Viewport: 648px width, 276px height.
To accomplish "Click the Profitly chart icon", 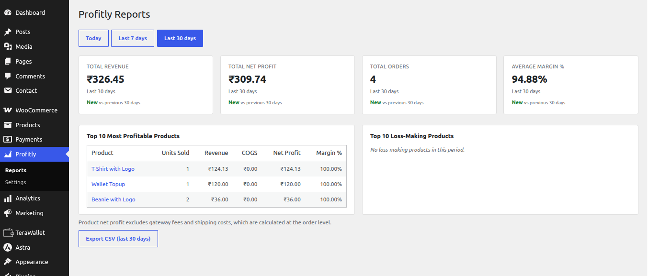I will click(x=8, y=155).
